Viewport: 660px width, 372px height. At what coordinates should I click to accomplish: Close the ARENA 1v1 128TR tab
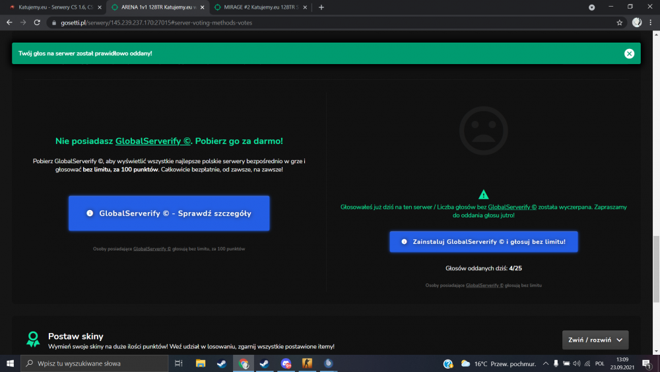tap(203, 7)
